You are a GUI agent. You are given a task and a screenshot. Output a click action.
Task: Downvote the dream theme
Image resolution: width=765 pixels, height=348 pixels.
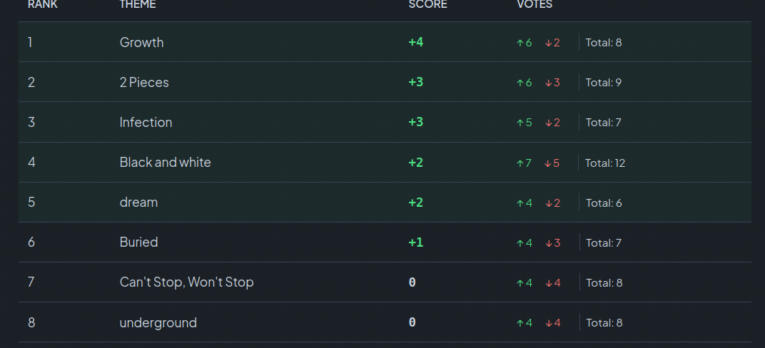coord(548,203)
